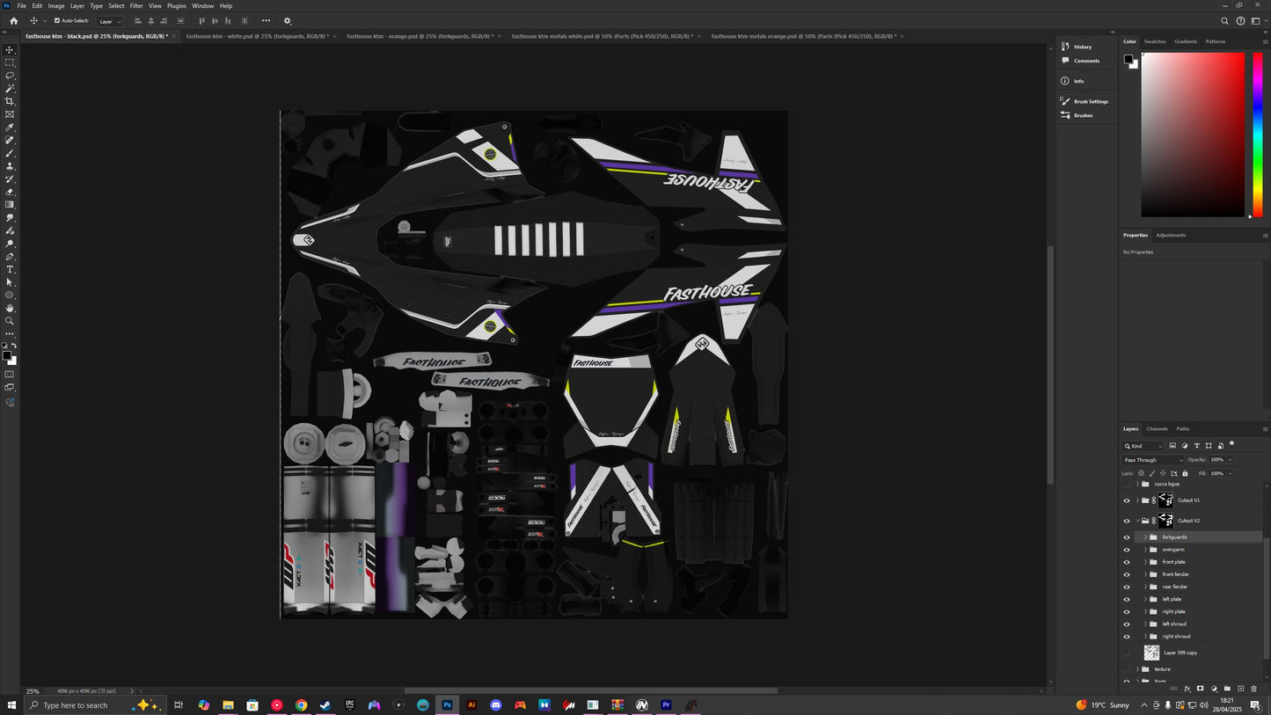The width and height of the screenshot is (1271, 715).
Task: Select the Move tool in the toolbar
Action: (x=10, y=51)
